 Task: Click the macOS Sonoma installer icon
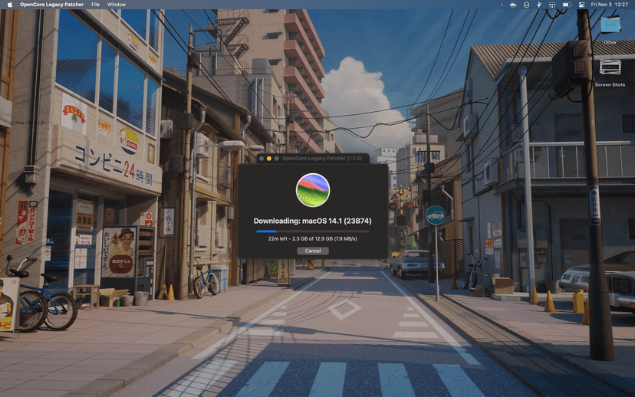pyautogui.click(x=313, y=190)
